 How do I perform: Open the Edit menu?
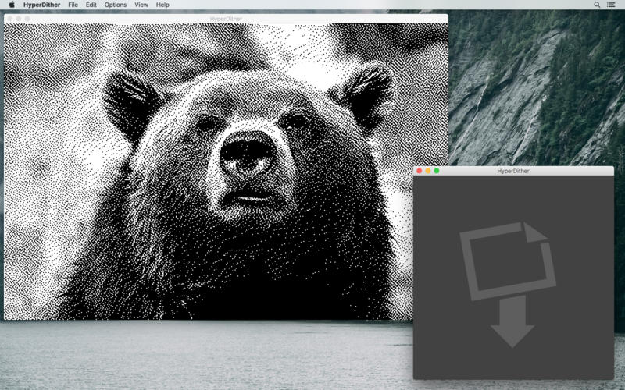(91, 5)
